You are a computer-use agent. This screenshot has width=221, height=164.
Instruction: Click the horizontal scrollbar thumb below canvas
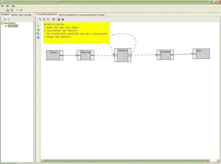pyautogui.click(x=127, y=161)
